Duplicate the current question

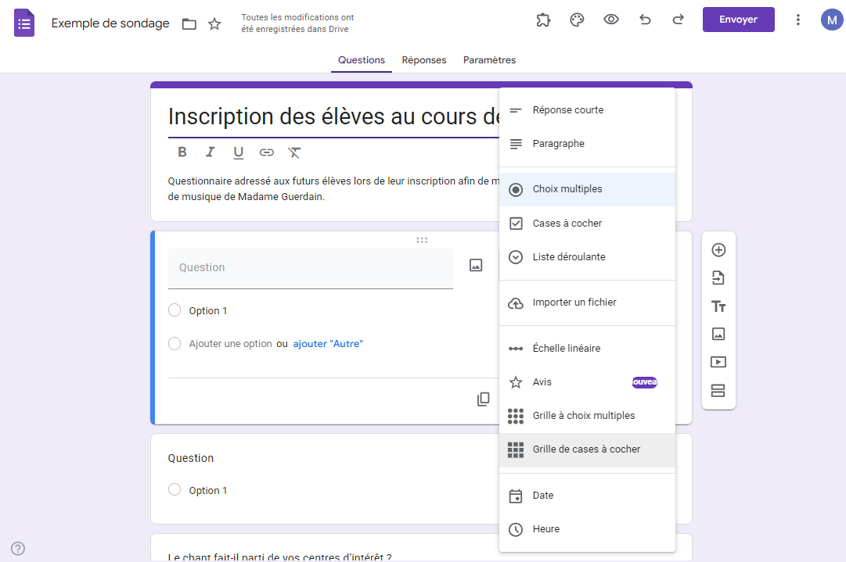(483, 399)
